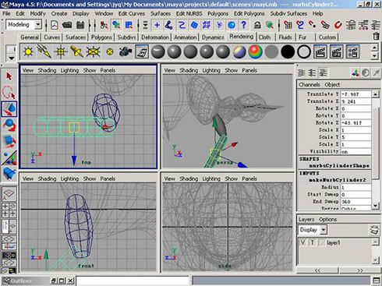
Task: Open the Create menu
Action: tap(59, 13)
